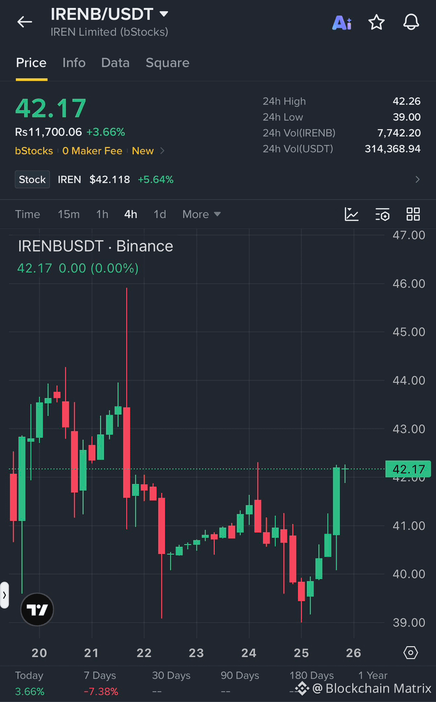Tap the Stock label badge
This screenshot has height=702, width=436.
(x=32, y=180)
